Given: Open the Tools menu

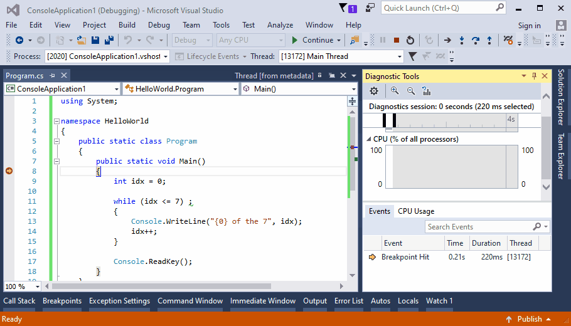Looking at the screenshot, I should pyautogui.click(x=221, y=25).
